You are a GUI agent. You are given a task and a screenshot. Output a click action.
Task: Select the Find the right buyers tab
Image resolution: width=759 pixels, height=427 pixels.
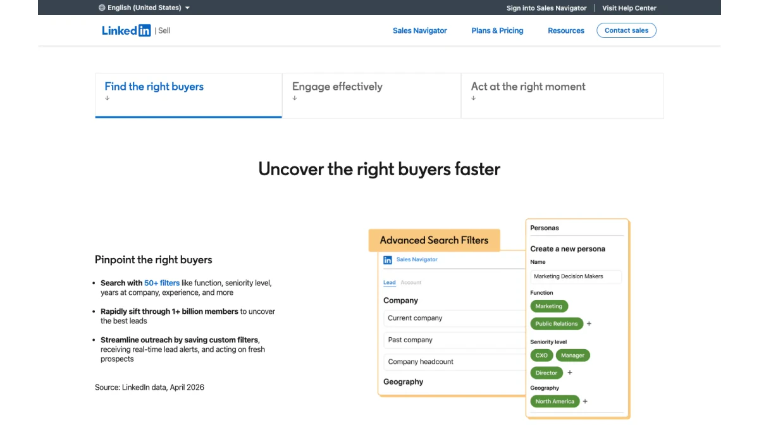click(188, 96)
